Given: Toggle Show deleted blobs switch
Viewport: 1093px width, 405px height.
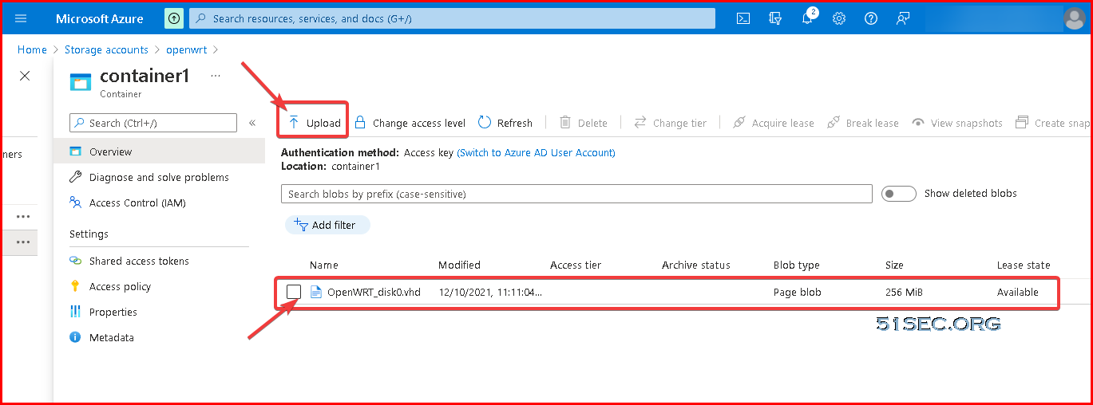Looking at the screenshot, I should click(x=898, y=194).
